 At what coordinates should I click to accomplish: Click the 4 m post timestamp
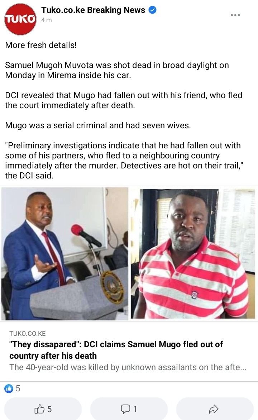click(46, 20)
